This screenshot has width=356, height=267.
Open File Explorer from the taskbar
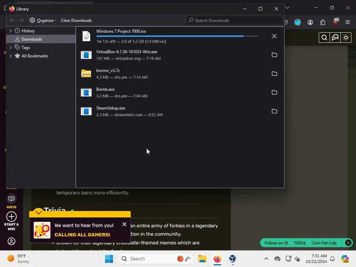[x=202, y=259]
